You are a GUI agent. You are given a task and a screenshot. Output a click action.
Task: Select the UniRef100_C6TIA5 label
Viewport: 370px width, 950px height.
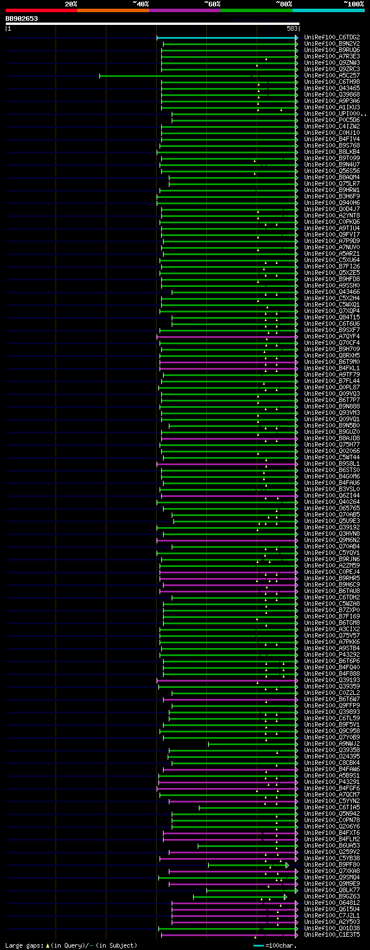[332, 807]
